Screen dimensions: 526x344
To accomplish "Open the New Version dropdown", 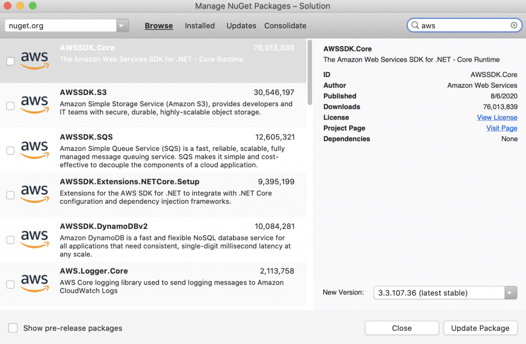I will click(509, 293).
